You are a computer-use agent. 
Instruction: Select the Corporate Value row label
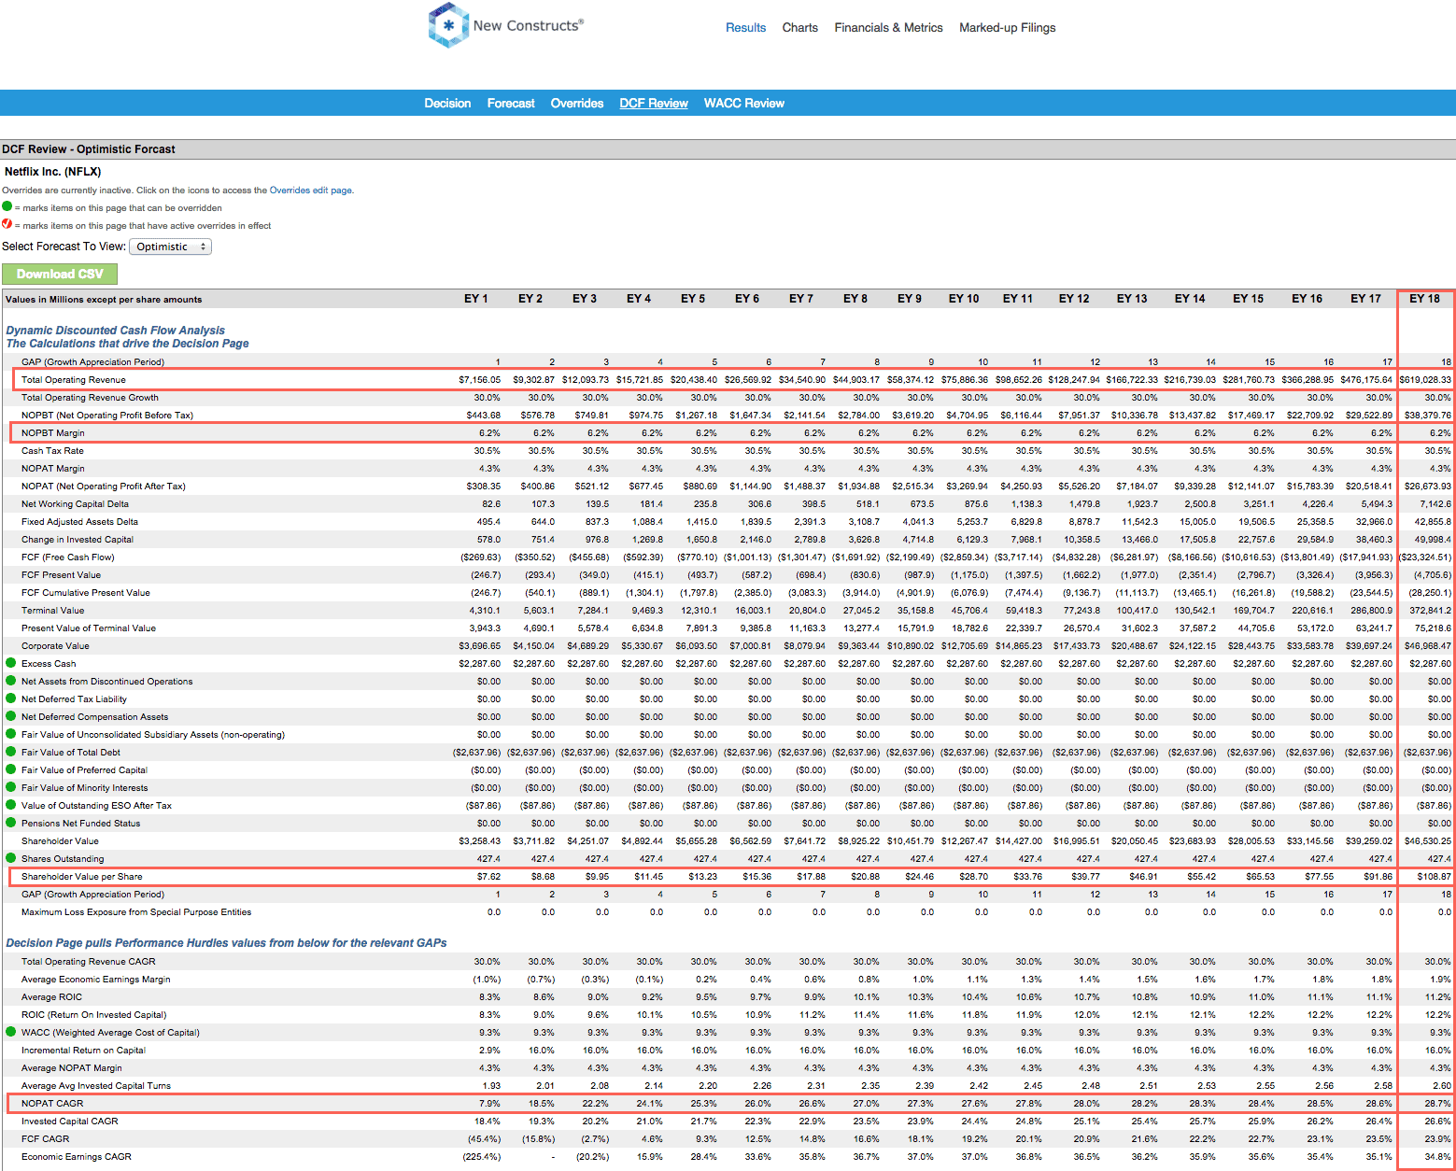click(56, 646)
